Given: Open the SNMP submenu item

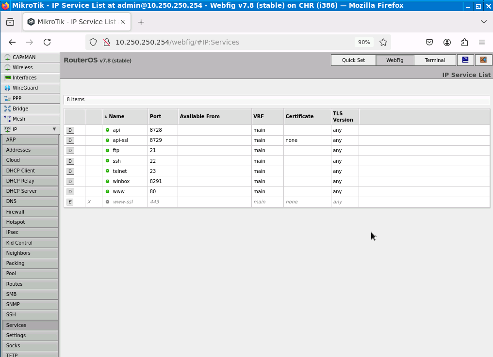Looking at the screenshot, I should point(30,304).
